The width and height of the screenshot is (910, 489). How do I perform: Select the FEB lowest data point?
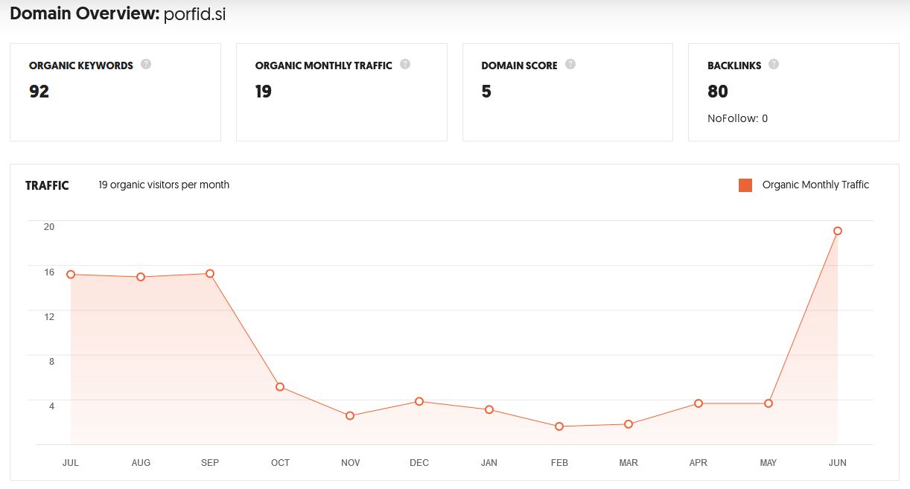559,426
